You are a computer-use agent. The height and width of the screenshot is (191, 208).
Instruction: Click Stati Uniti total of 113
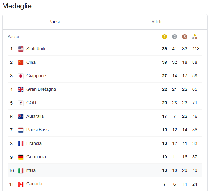196,49
